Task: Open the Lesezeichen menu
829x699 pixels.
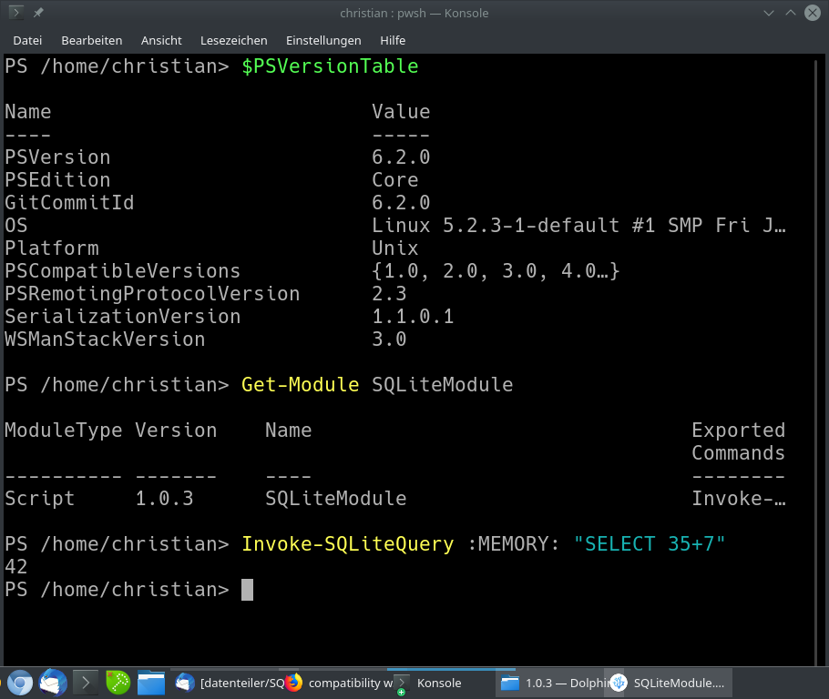Action: click(x=232, y=40)
